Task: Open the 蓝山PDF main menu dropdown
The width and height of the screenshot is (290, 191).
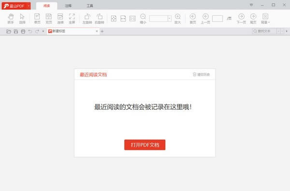Action: [x=29, y=6]
